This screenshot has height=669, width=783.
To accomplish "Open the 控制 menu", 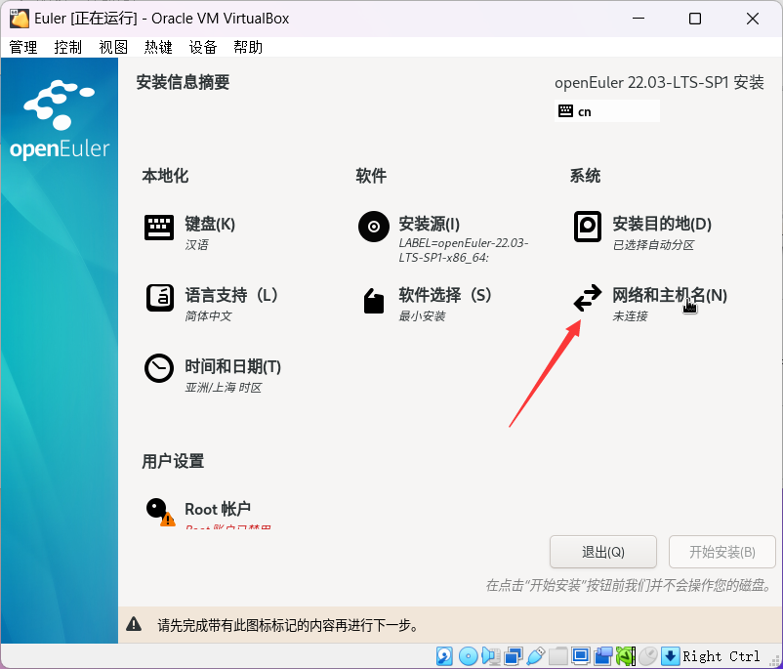I will [x=68, y=47].
